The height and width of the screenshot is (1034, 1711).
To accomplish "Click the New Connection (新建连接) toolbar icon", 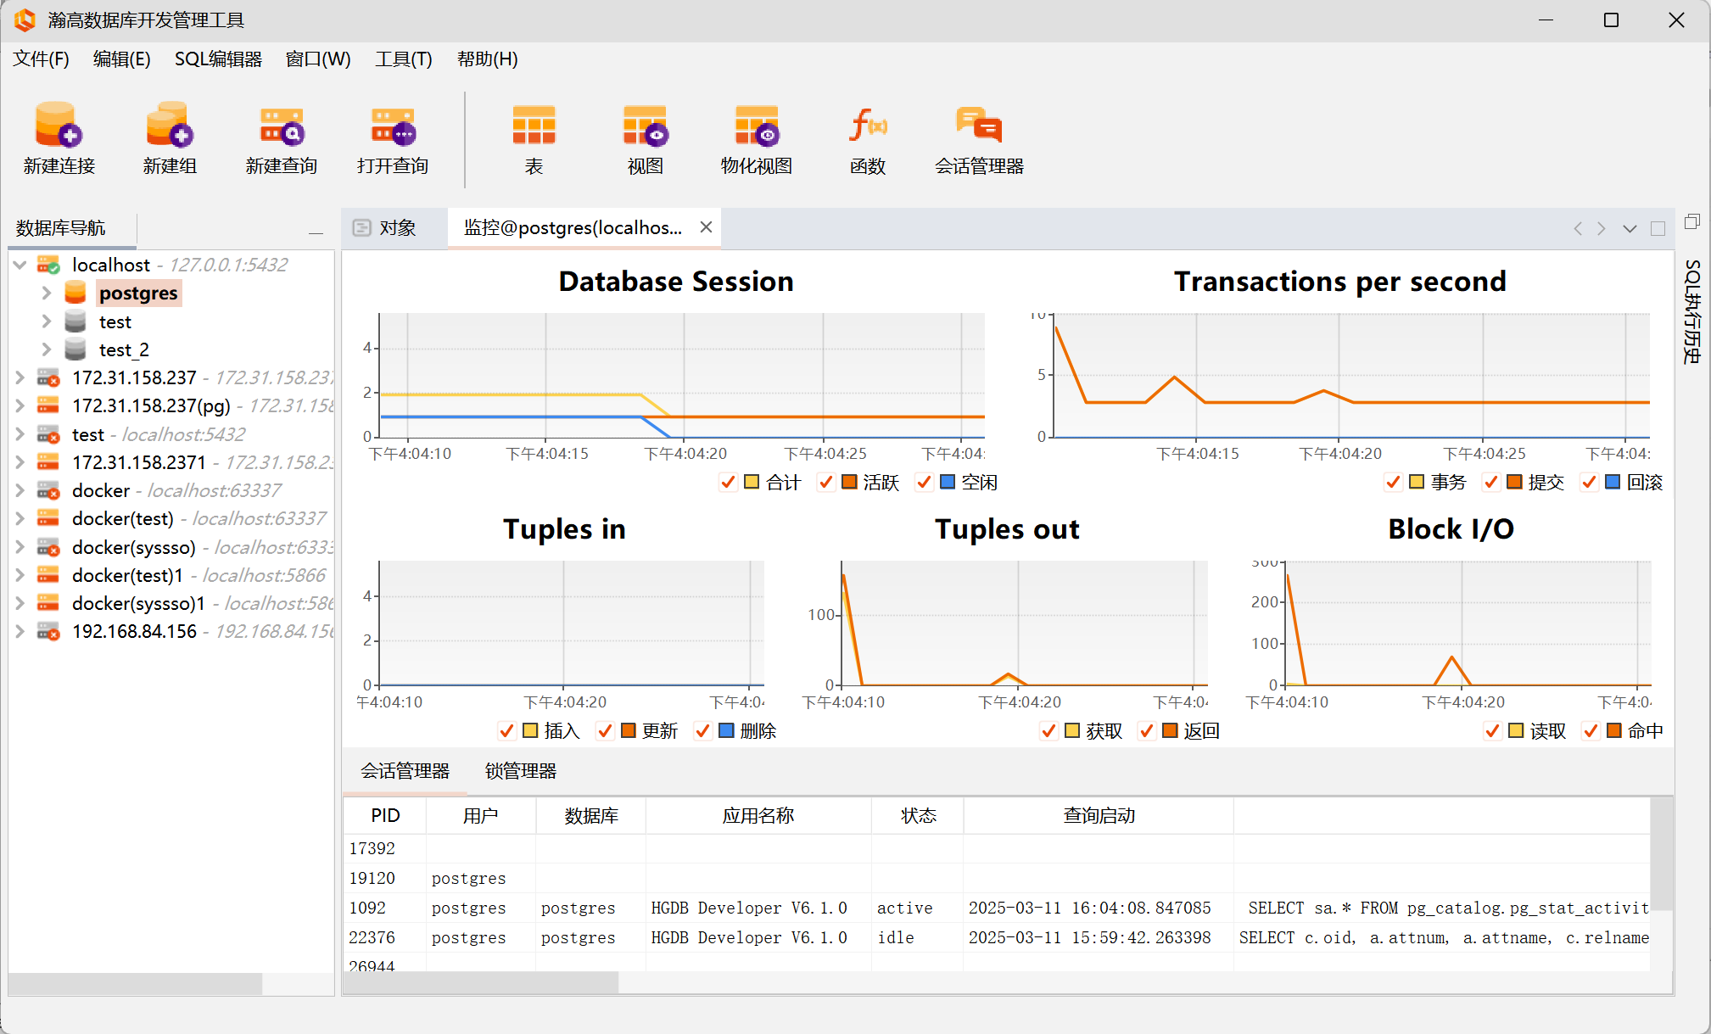I will pos(59,125).
